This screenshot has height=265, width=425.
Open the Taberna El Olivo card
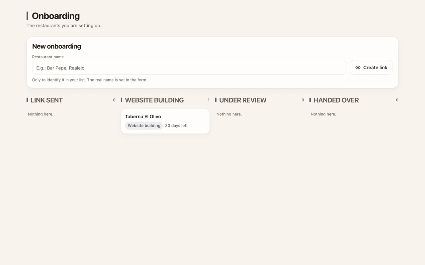pos(165,121)
